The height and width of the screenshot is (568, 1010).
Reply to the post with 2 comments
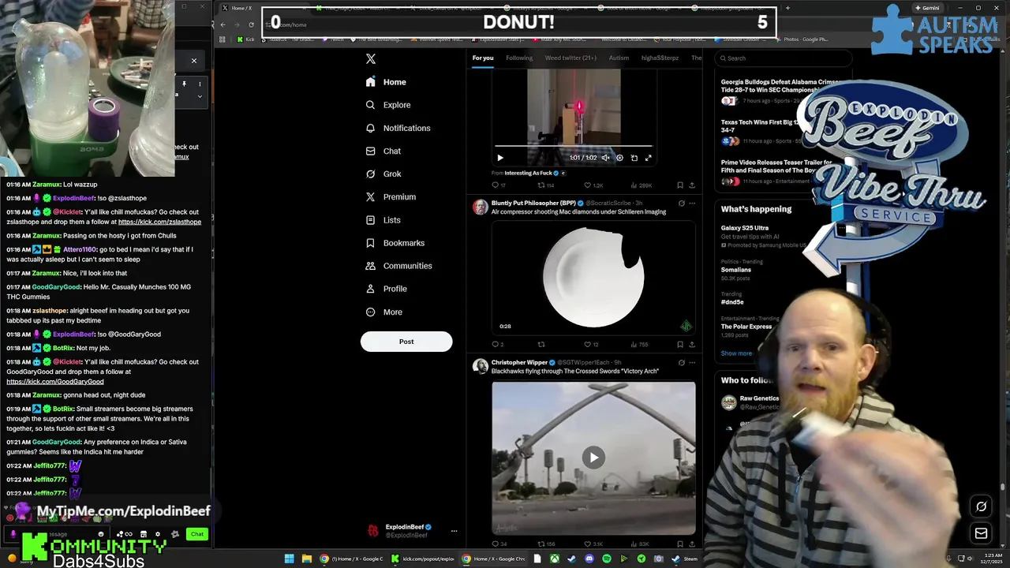click(x=497, y=344)
